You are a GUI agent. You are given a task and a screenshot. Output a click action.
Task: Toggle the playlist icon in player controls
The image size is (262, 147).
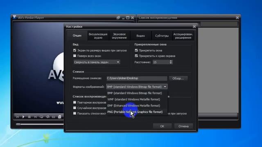tap(59, 117)
